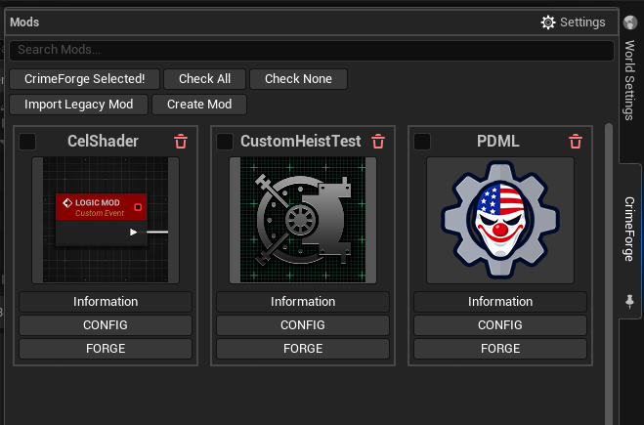The image size is (644, 425).
Task: Click FORGE for PDML
Action: pos(500,349)
